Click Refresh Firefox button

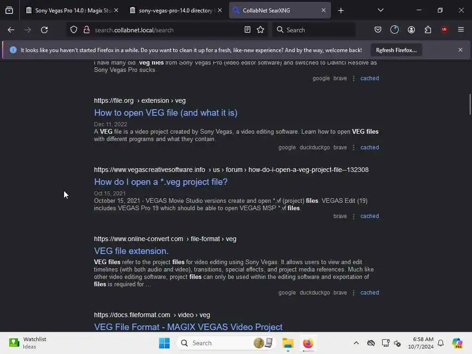tap(396, 50)
